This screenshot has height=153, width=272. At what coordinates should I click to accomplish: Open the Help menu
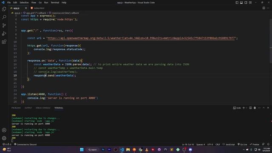(x=64, y=3)
